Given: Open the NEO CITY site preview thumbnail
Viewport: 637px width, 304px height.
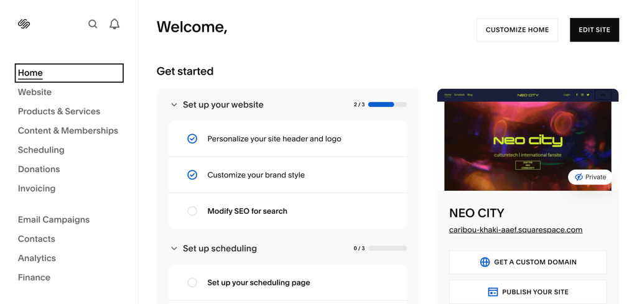Looking at the screenshot, I should point(528,140).
